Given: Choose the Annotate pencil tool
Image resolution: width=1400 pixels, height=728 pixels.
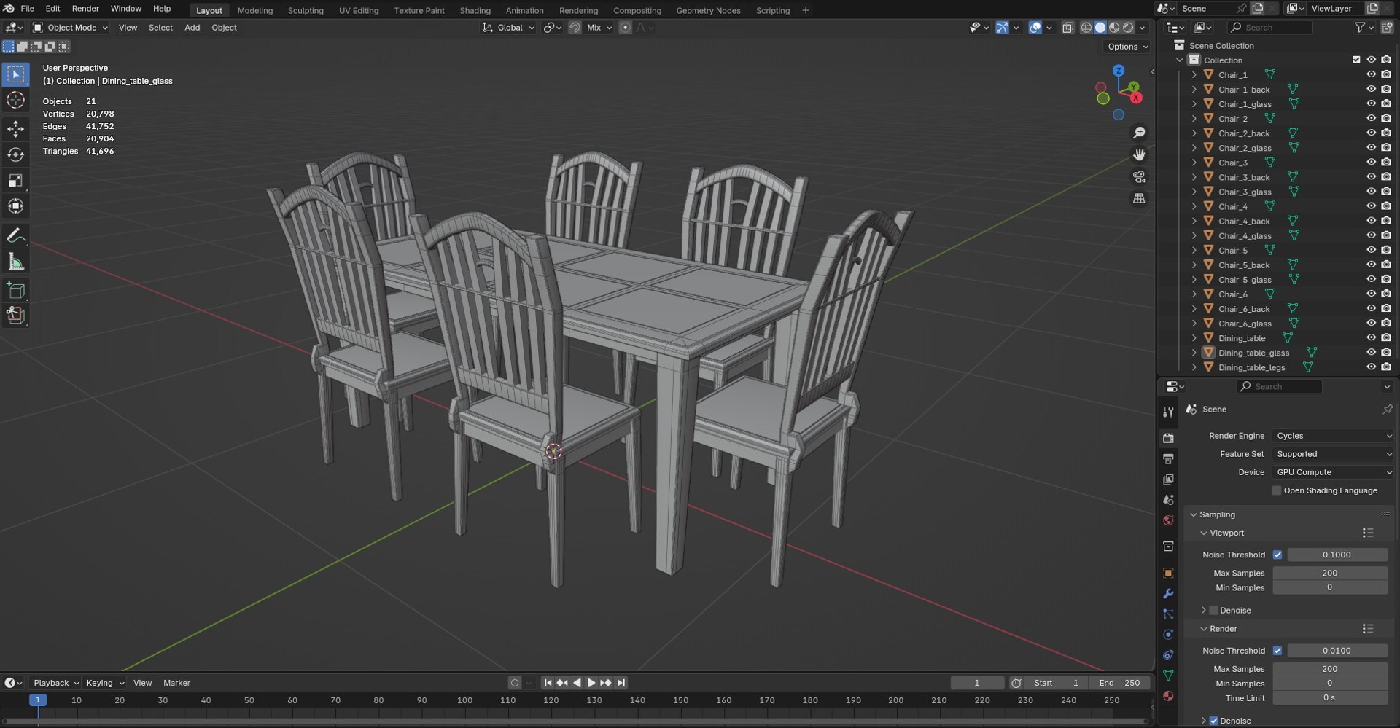Looking at the screenshot, I should click(15, 235).
